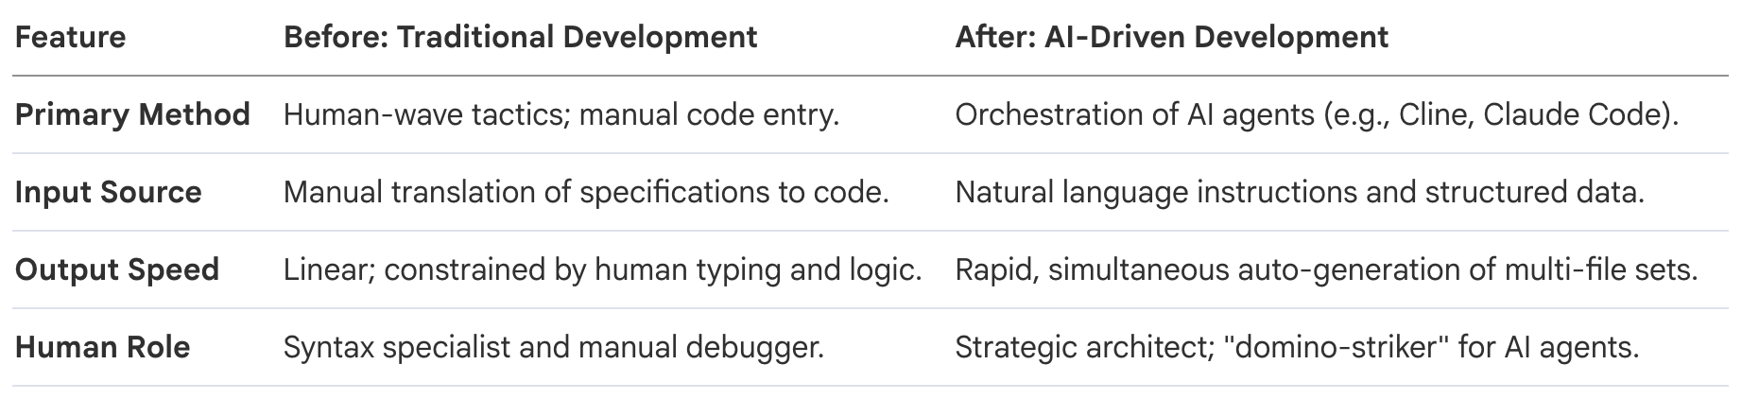The width and height of the screenshot is (1742, 399).
Task: Select the 'Primary Method' row label
Action: click(132, 115)
